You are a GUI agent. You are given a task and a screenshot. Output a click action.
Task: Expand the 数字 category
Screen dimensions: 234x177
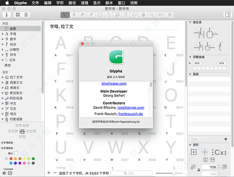click(x=3, y=39)
